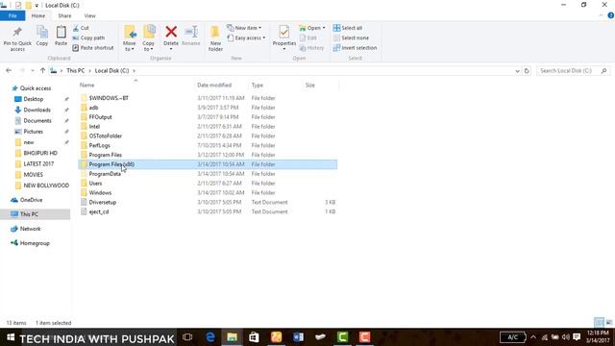Screen dimensions: 615x346
Task: Expand address bar history dropdown
Action: pos(517,71)
